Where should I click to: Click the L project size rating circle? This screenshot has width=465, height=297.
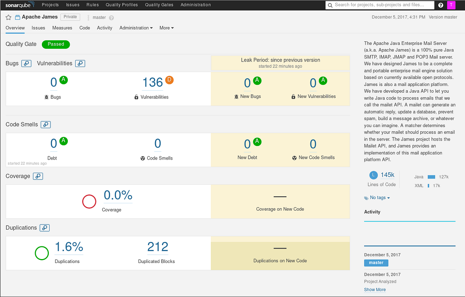click(x=373, y=175)
